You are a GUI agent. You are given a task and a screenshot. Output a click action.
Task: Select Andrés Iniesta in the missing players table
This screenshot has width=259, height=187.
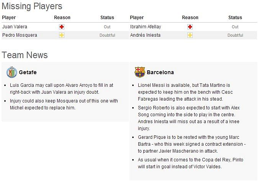point(145,35)
